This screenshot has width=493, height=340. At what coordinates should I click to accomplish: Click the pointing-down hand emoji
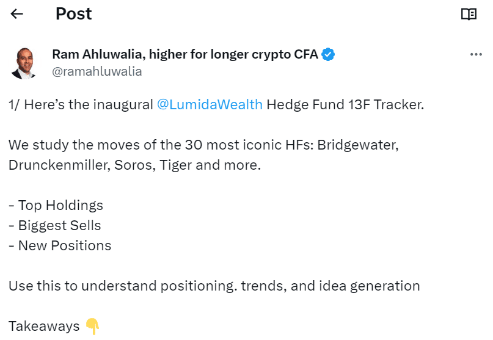pyautogui.click(x=92, y=327)
